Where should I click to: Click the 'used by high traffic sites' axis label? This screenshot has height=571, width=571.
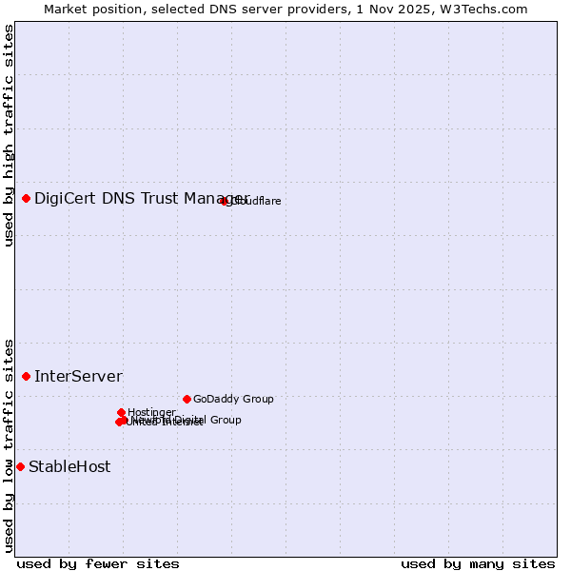pyautogui.click(x=9, y=135)
